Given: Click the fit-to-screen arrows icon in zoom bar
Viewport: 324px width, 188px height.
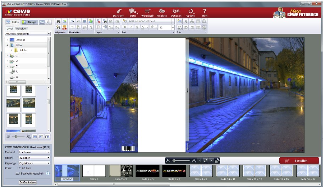Looking at the screenshot, I should (205, 160).
